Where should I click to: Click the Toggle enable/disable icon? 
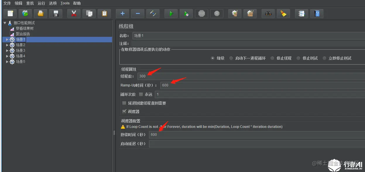click(153, 13)
